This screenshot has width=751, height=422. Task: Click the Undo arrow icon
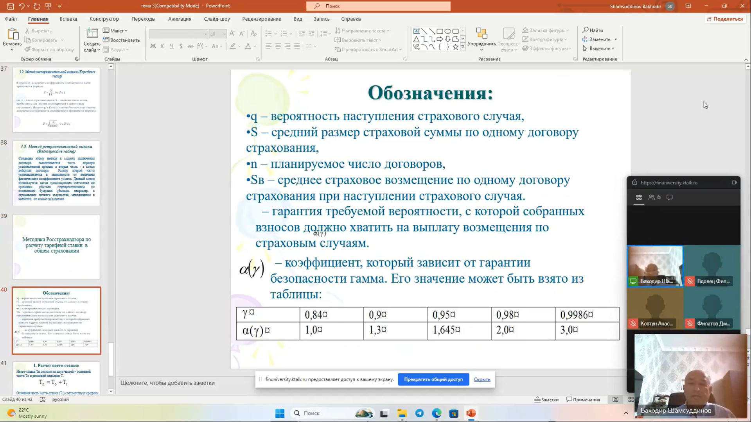[x=22, y=6]
